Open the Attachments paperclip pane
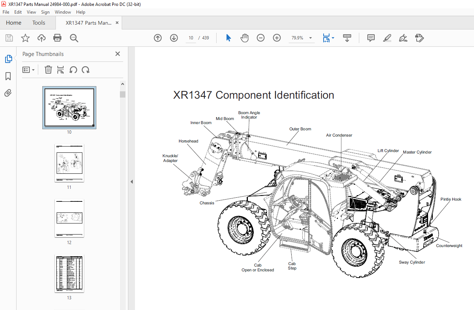This screenshot has height=310, width=474. pos(8,93)
